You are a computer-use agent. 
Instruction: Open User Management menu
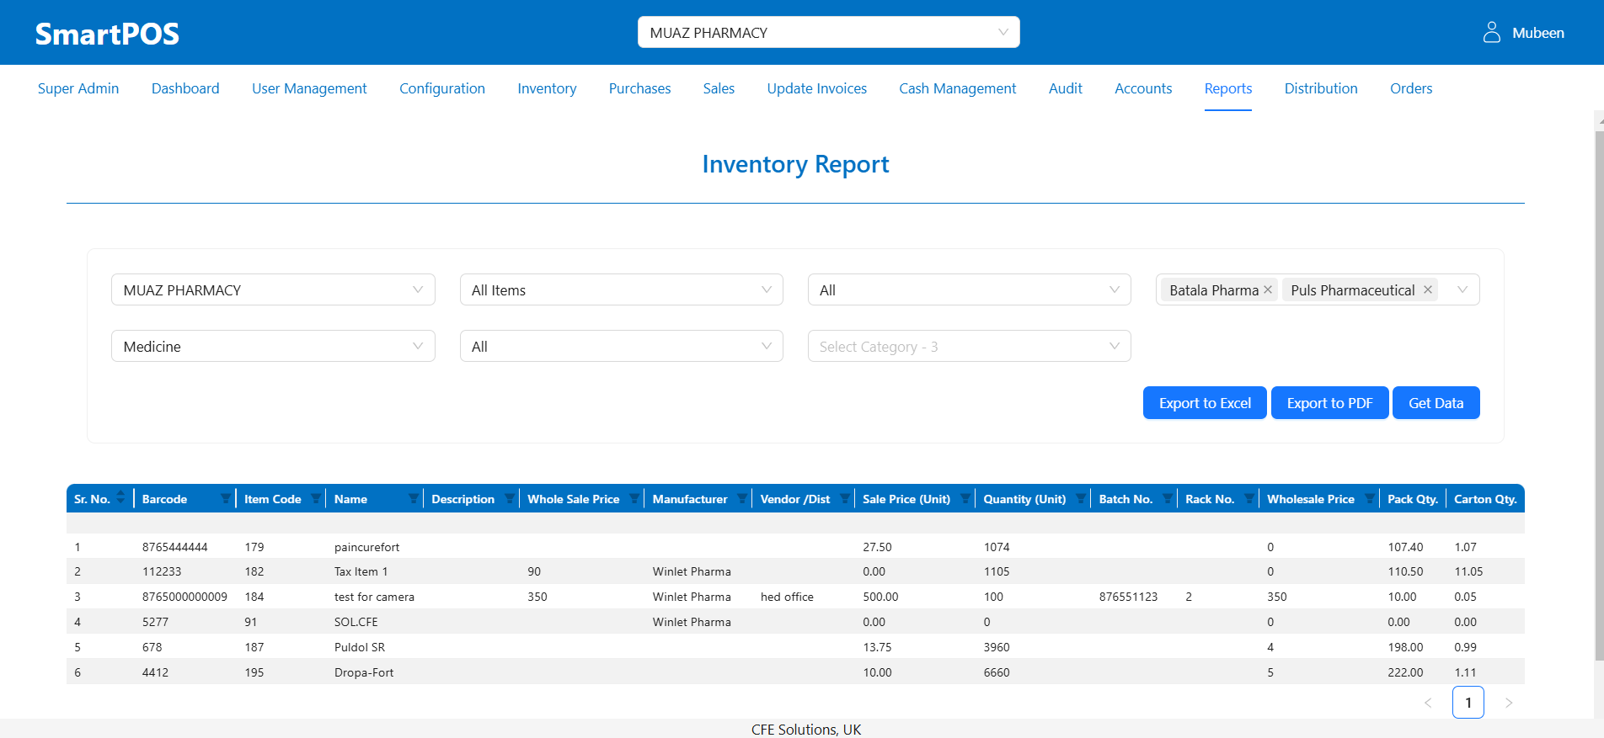[309, 88]
